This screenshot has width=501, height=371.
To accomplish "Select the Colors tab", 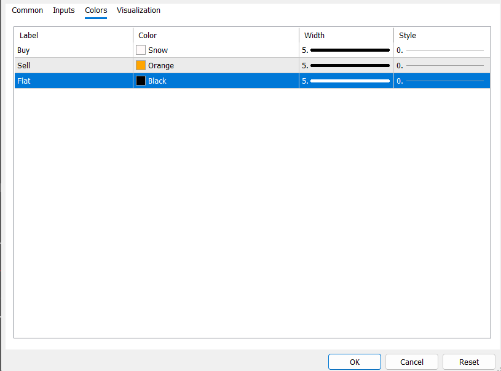I will point(96,10).
